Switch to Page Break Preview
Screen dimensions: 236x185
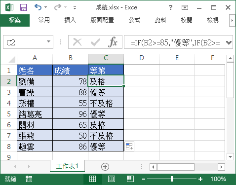pyautogui.click(x=130, y=179)
